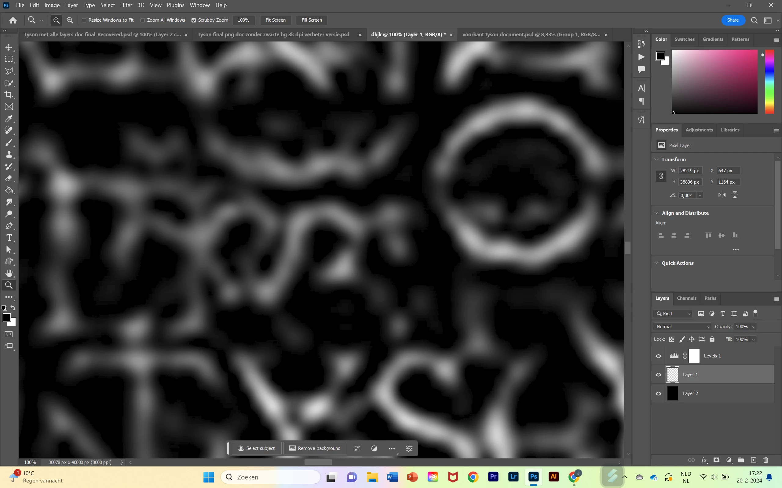Select the Crop tool
Image resolution: width=782 pixels, height=488 pixels.
(9, 95)
